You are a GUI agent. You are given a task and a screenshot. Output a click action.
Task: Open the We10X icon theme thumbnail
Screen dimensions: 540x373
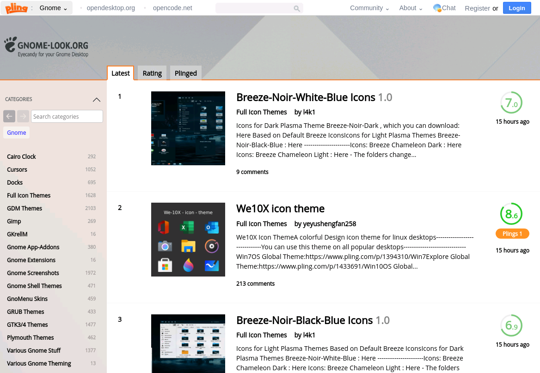[x=188, y=240]
